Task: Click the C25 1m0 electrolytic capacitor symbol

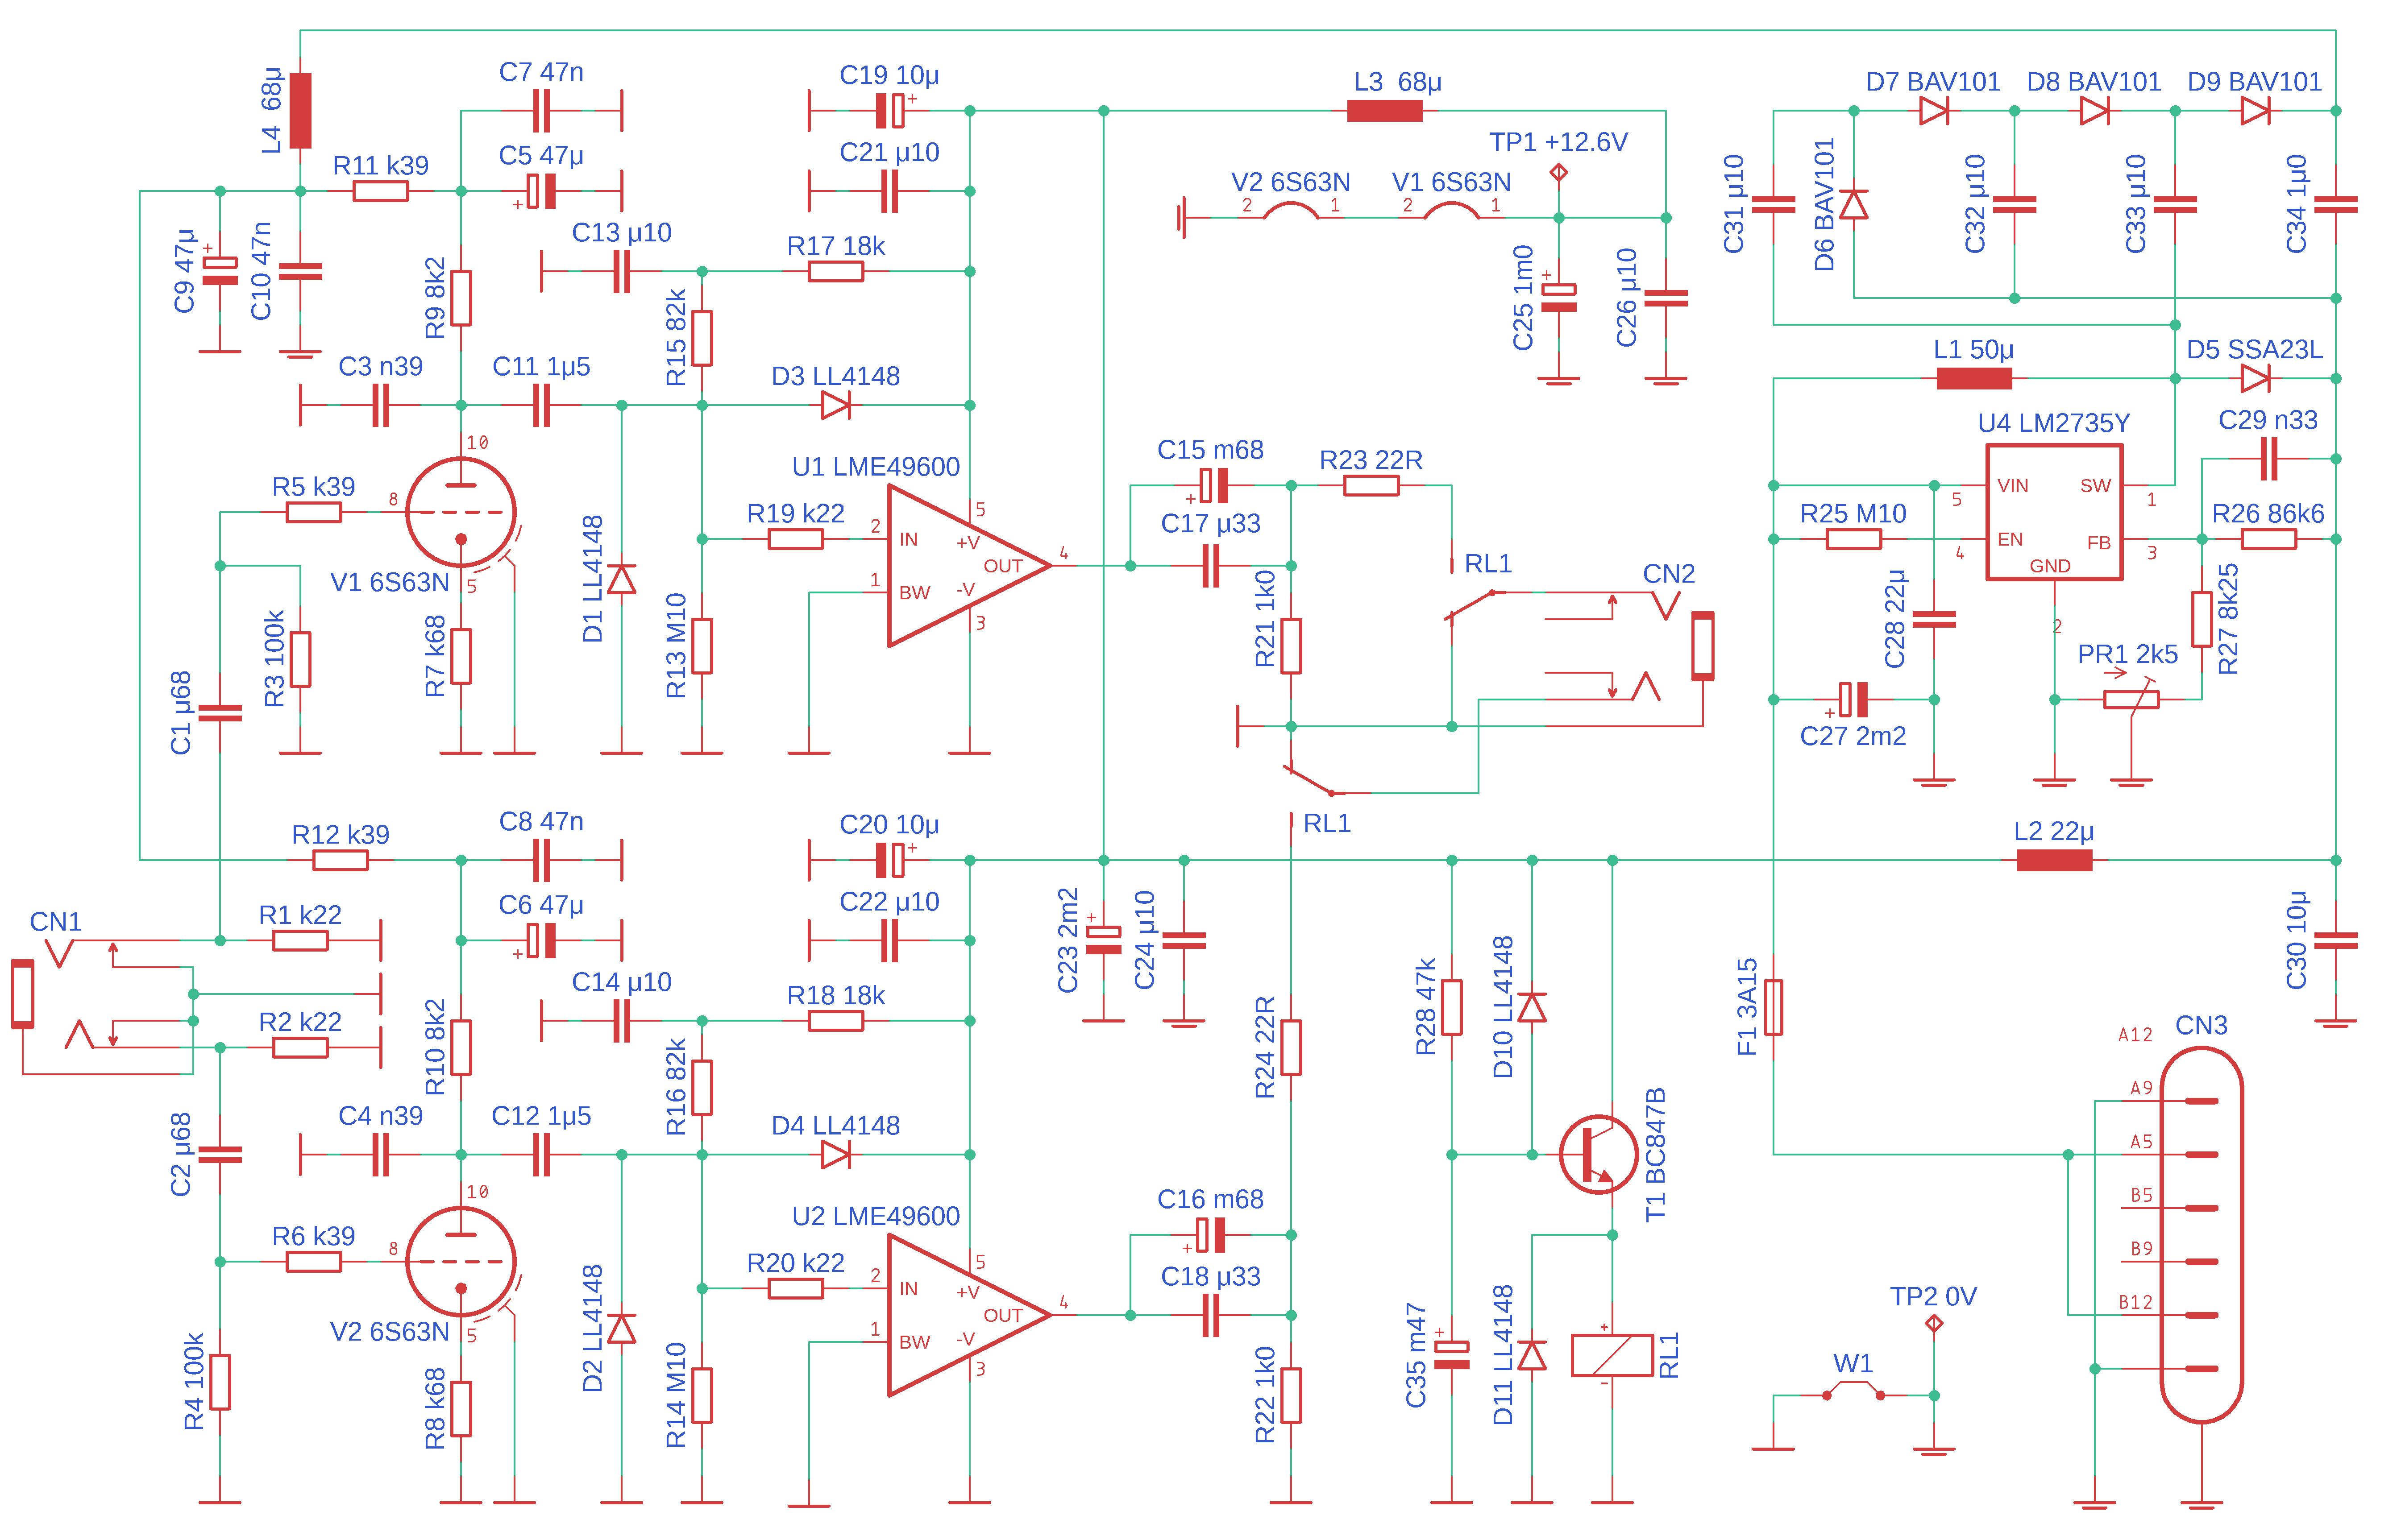Action: click(1559, 298)
